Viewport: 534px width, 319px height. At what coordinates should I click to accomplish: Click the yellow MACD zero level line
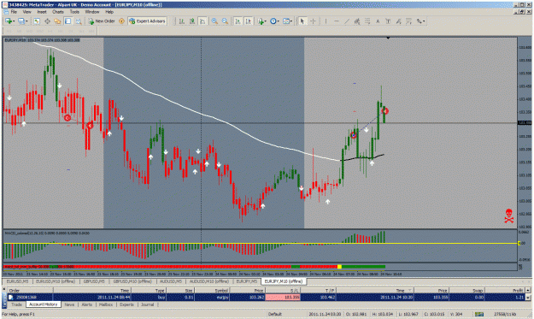click(261, 244)
